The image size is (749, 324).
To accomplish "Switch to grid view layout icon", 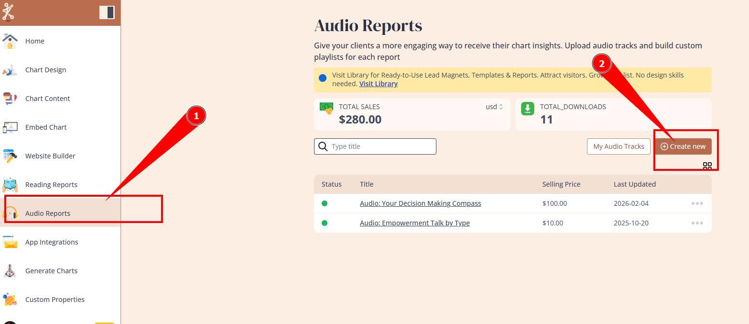I will click(x=707, y=166).
